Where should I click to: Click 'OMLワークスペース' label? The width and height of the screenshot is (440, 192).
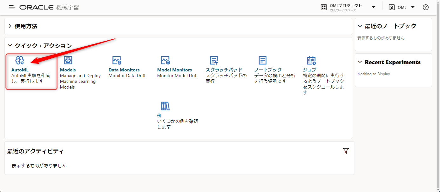343,10
